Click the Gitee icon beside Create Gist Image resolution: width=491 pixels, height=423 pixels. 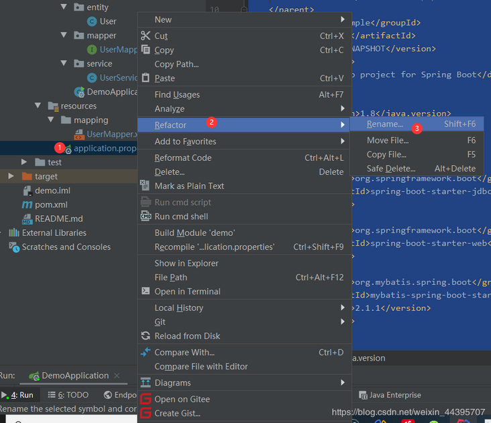tap(146, 413)
